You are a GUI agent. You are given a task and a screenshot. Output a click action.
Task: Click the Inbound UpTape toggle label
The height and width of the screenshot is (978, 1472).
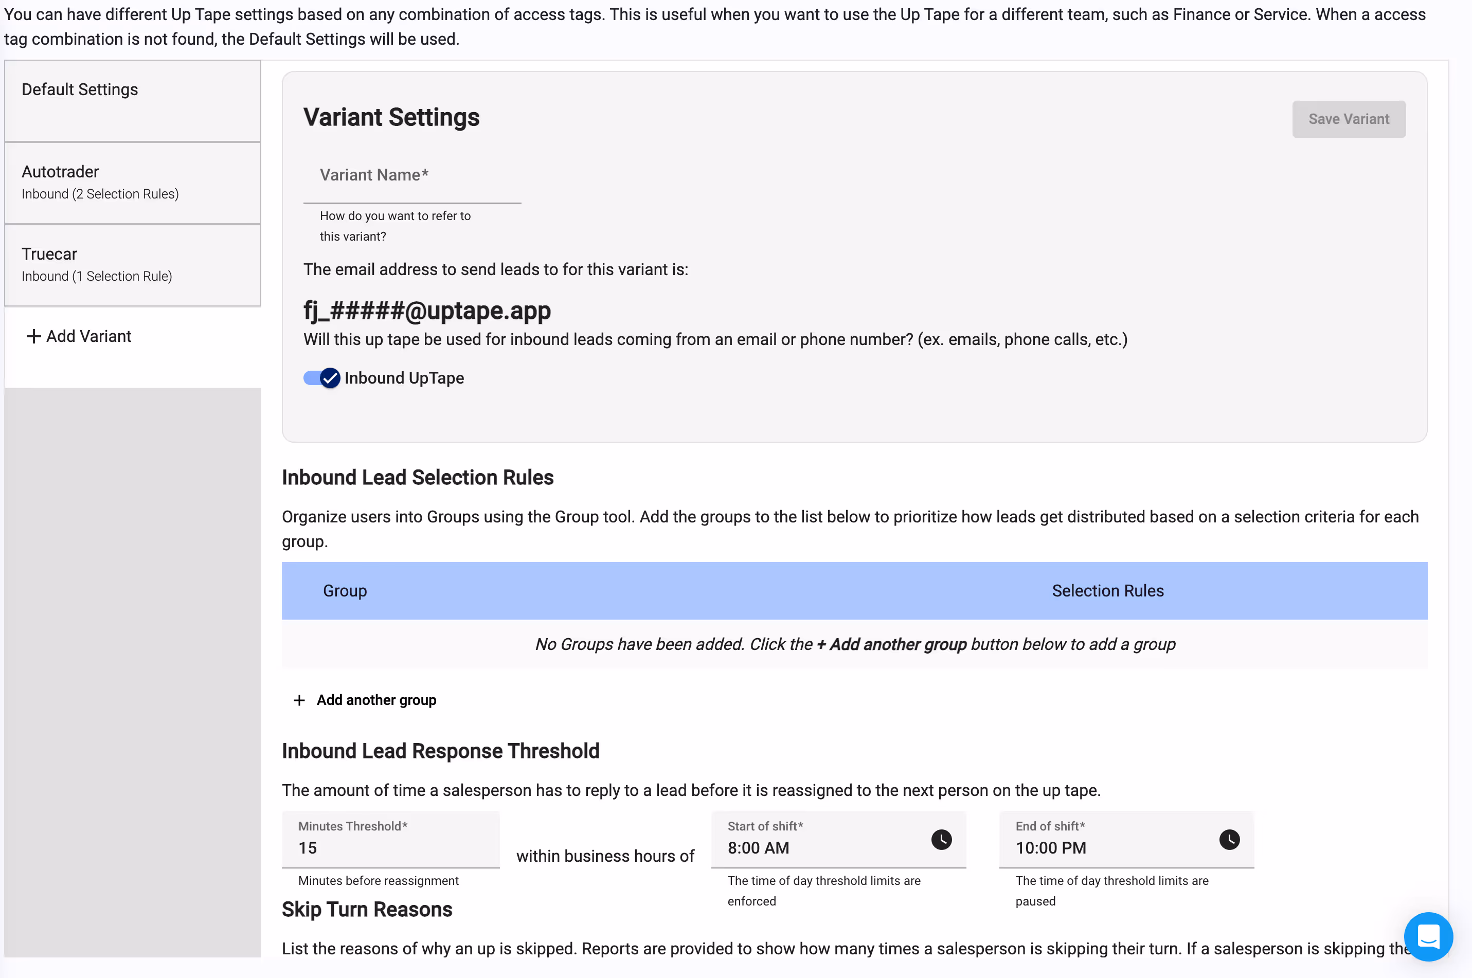point(404,378)
